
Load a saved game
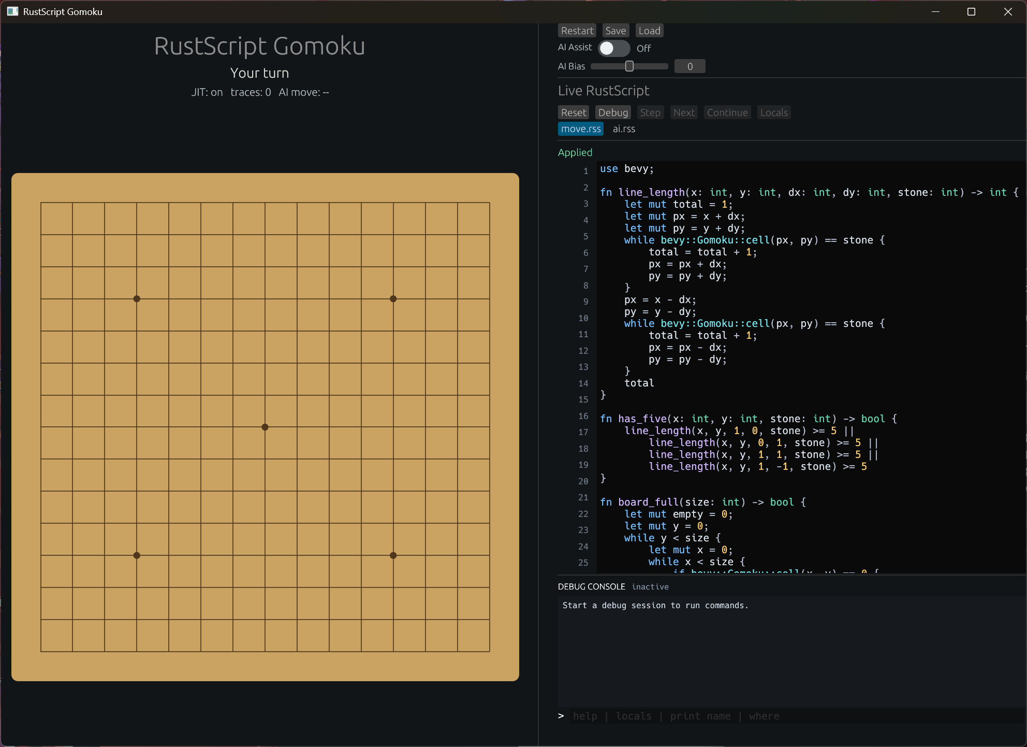[x=649, y=31]
